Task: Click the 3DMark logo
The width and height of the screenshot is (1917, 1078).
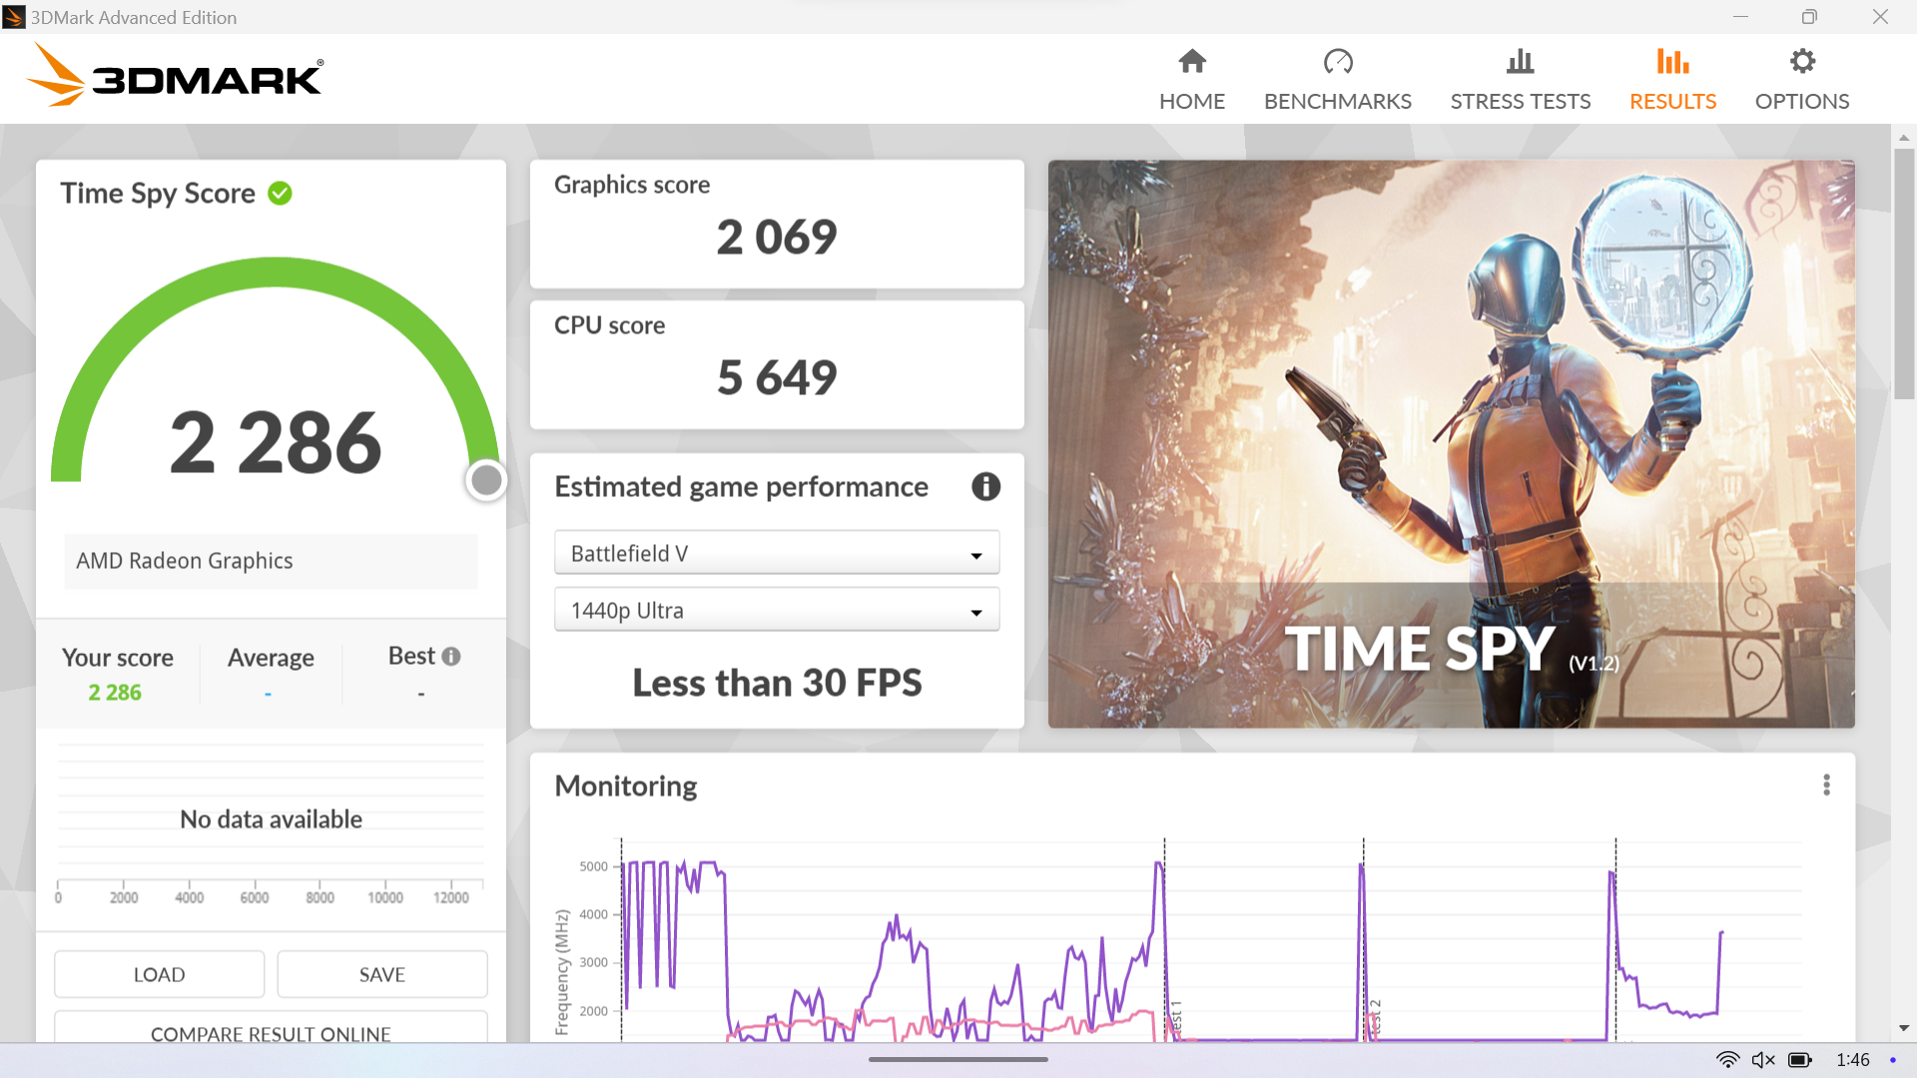Action: pyautogui.click(x=176, y=76)
